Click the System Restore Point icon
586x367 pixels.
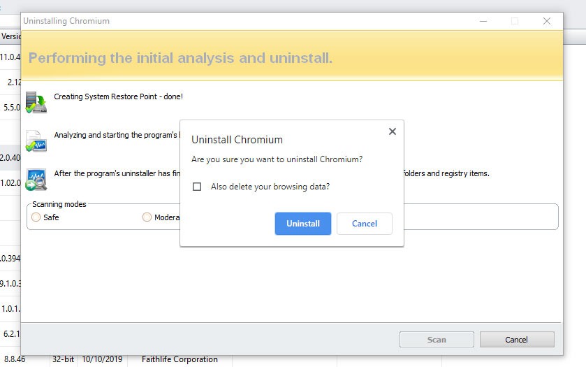[36, 102]
